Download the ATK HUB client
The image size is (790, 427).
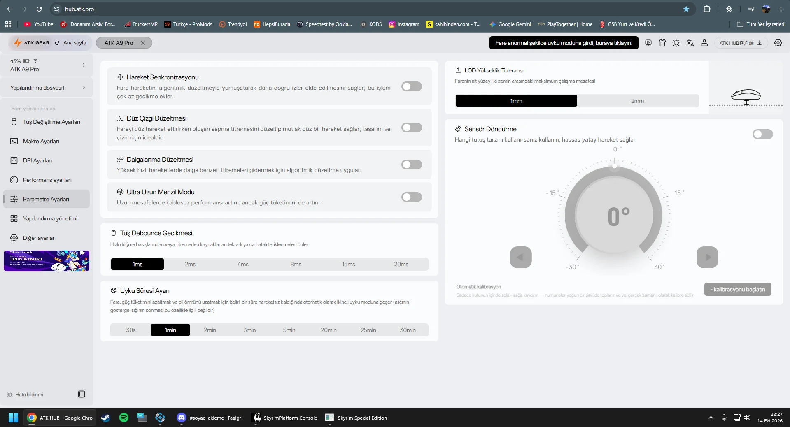(x=741, y=43)
